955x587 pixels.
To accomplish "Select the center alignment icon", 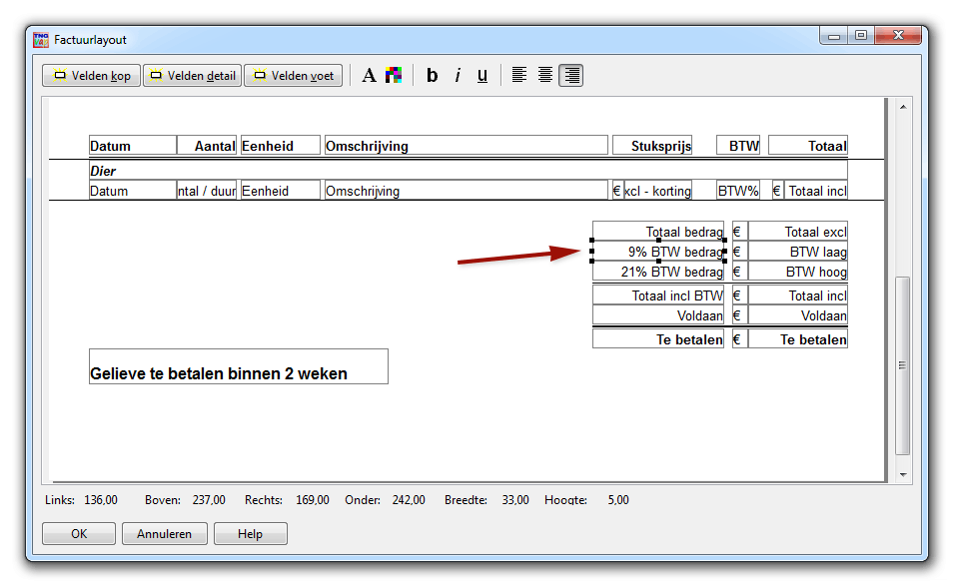I will [544, 74].
